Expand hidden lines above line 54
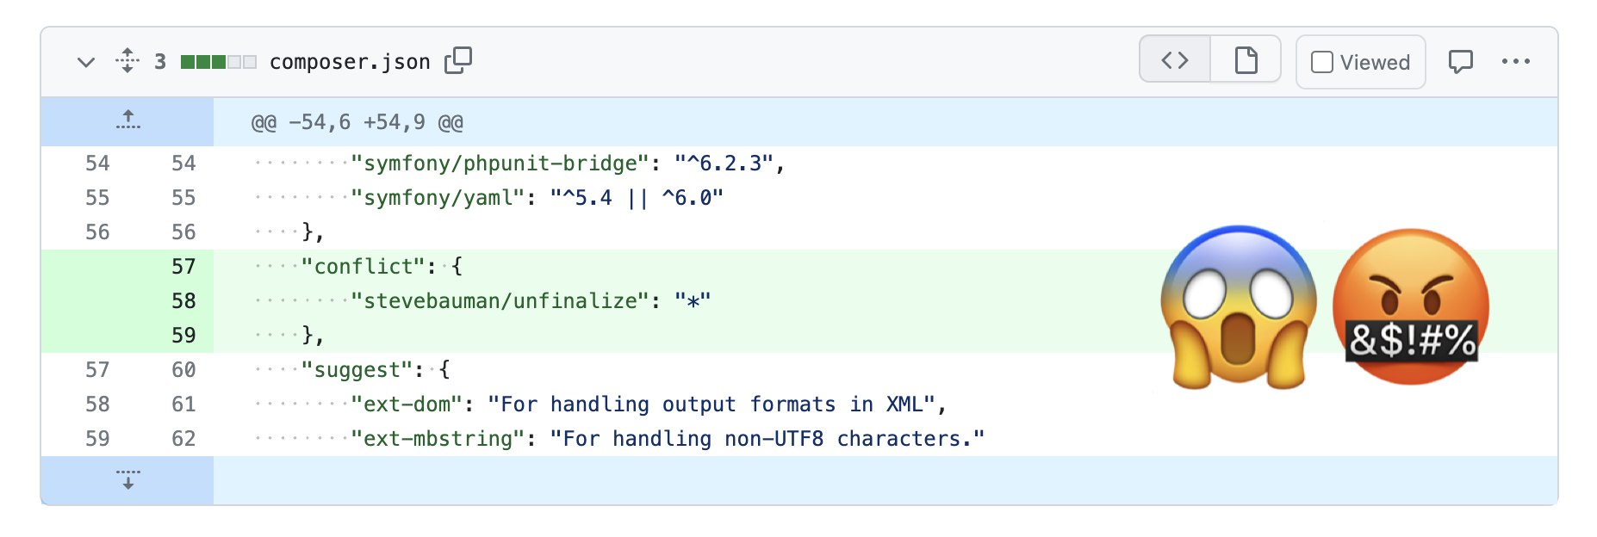 pyautogui.click(x=127, y=121)
